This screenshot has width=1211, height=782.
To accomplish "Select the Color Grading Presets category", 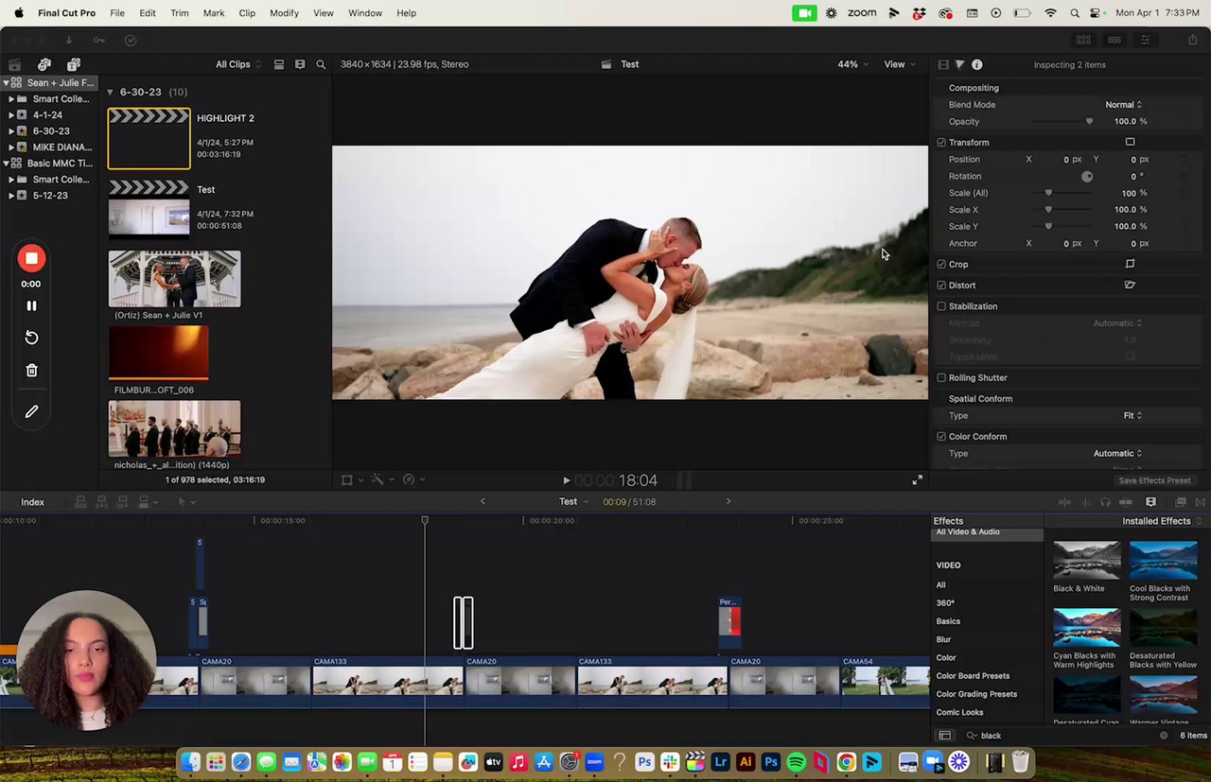I will click(x=976, y=694).
